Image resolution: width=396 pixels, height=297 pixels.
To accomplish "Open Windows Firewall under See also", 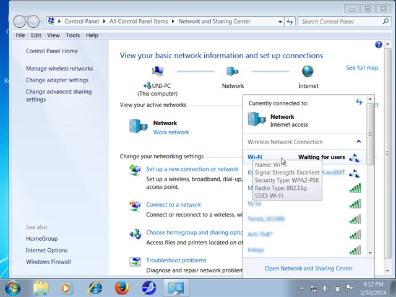I will (48, 262).
